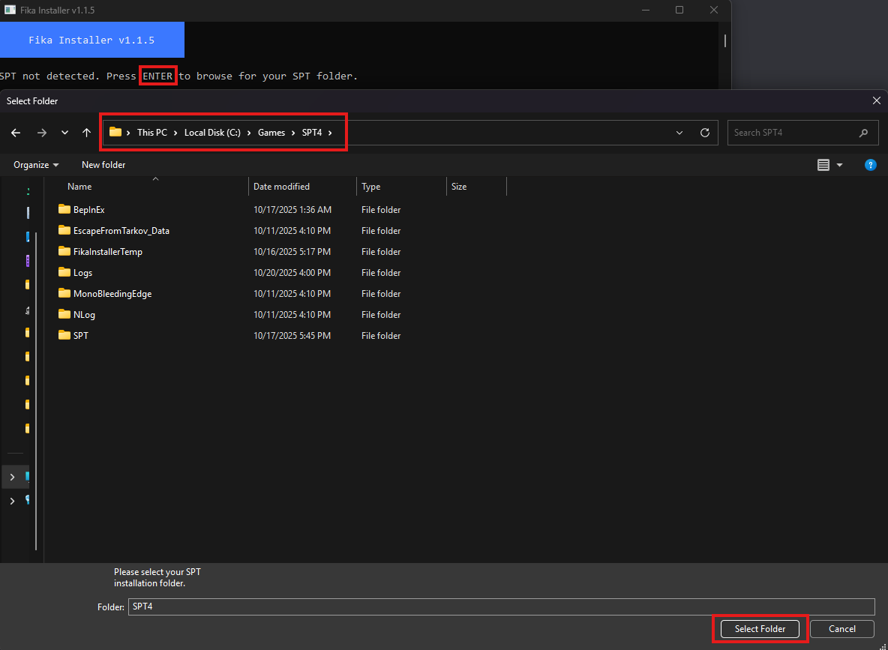This screenshot has height=650, width=888.
Task: Click the Up one level arrow
Action: [87, 133]
